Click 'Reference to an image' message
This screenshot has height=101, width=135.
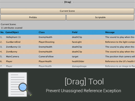[x=120, y=66]
